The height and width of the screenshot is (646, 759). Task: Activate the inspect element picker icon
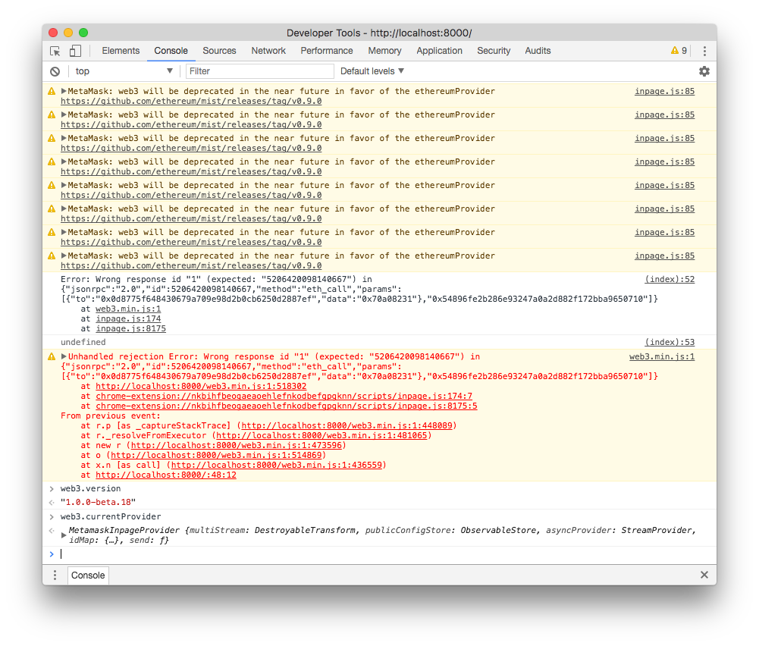click(55, 51)
